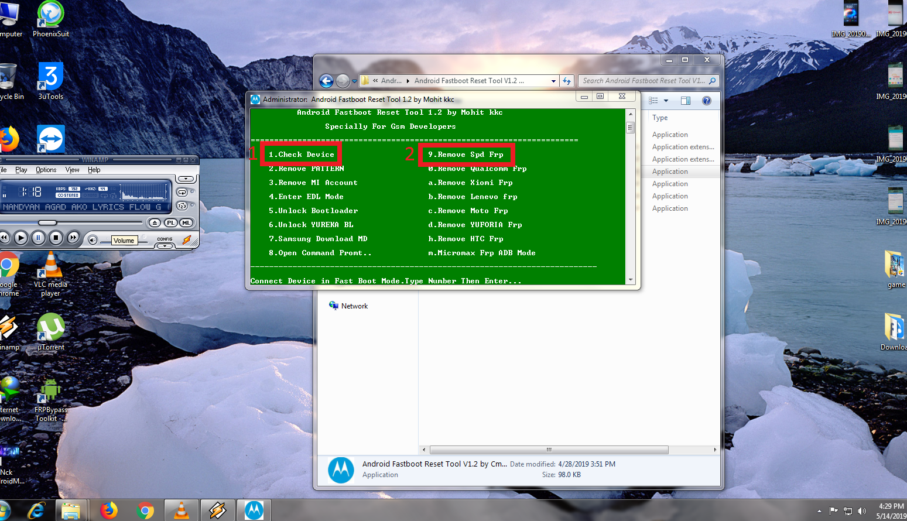The width and height of the screenshot is (907, 521).
Task: Click the Action Center flag tray icon
Action: click(x=834, y=511)
